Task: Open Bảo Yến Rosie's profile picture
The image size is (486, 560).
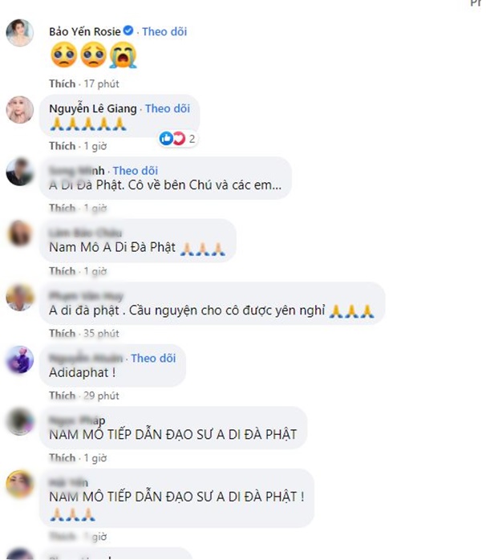Action: pyautogui.click(x=19, y=33)
